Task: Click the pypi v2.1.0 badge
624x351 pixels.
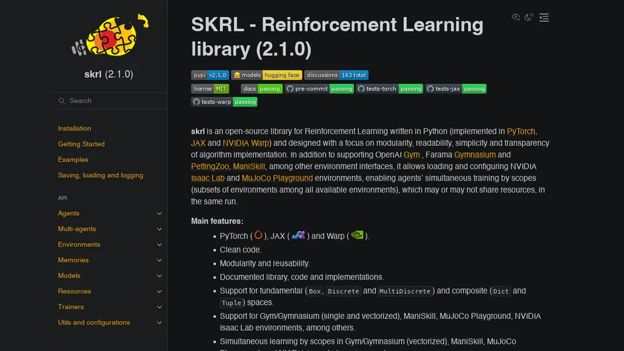Action: 210,75
